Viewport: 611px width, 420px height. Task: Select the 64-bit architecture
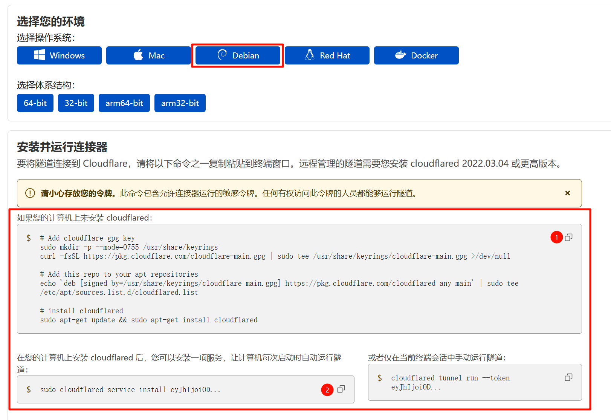[x=35, y=103]
